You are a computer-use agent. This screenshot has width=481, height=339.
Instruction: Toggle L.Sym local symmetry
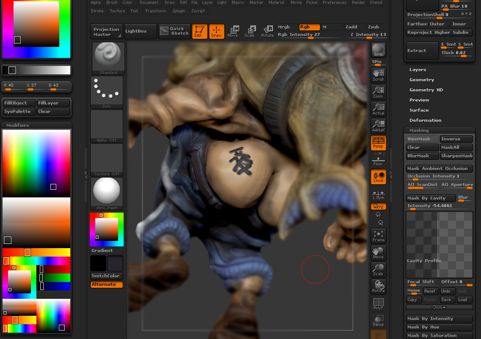(x=378, y=194)
